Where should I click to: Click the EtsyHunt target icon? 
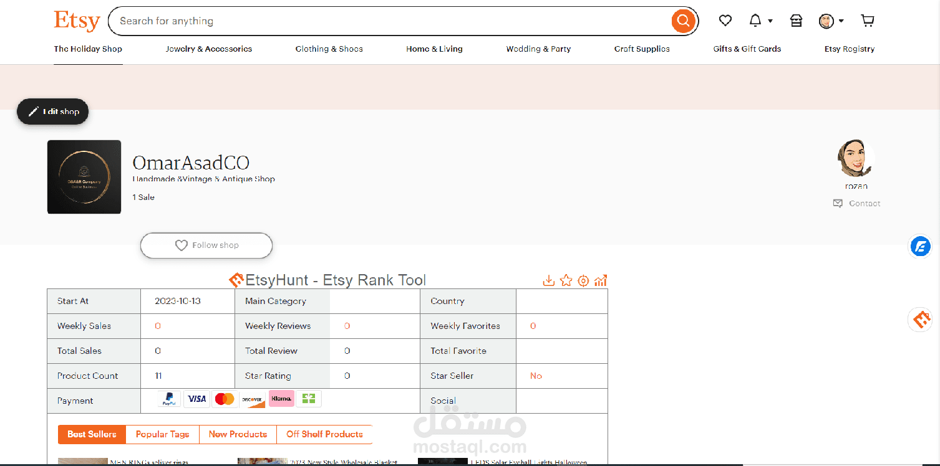pos(583,281)
